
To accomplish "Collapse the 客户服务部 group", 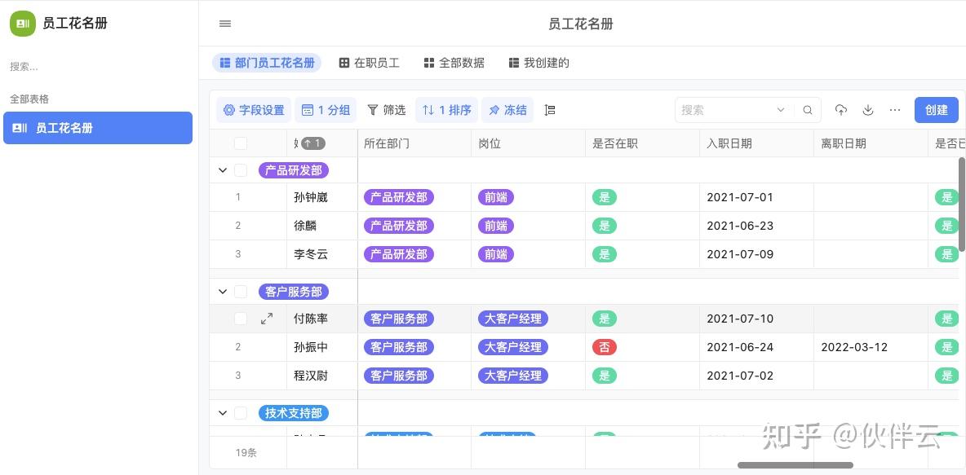I will pos(223,292).
